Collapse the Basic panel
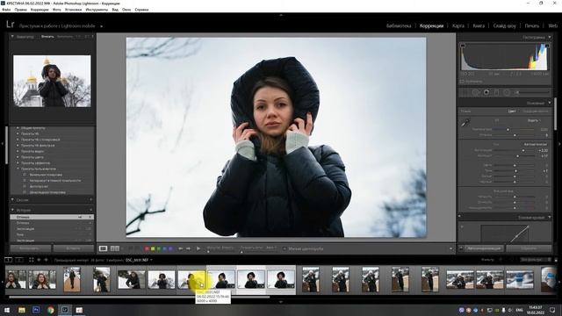 tap(549, 103)
